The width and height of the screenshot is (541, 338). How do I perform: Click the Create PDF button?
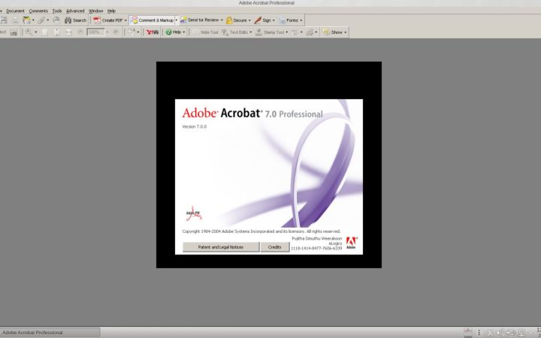point(107,20)
